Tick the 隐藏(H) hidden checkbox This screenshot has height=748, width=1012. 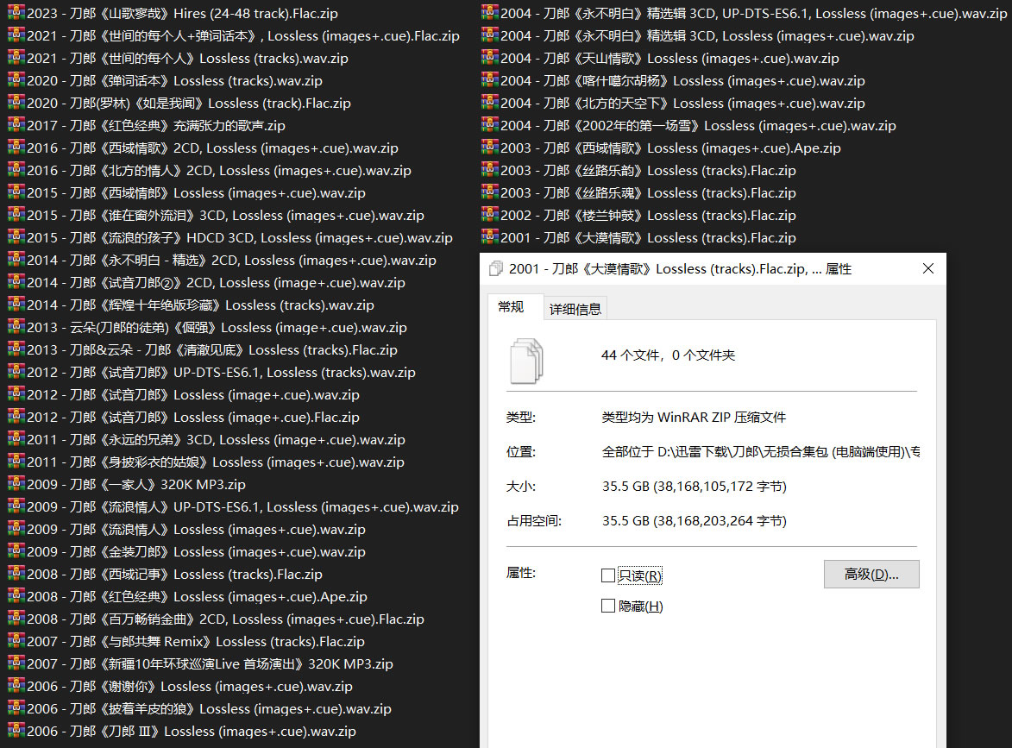[x=607, y=606]
